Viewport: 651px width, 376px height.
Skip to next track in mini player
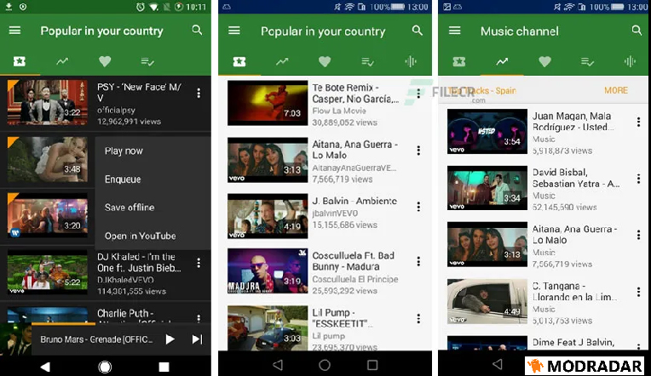(x=197, y=339)
